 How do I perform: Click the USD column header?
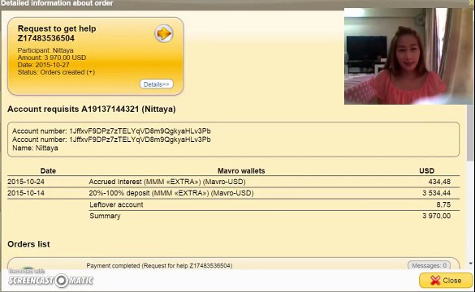427,170
